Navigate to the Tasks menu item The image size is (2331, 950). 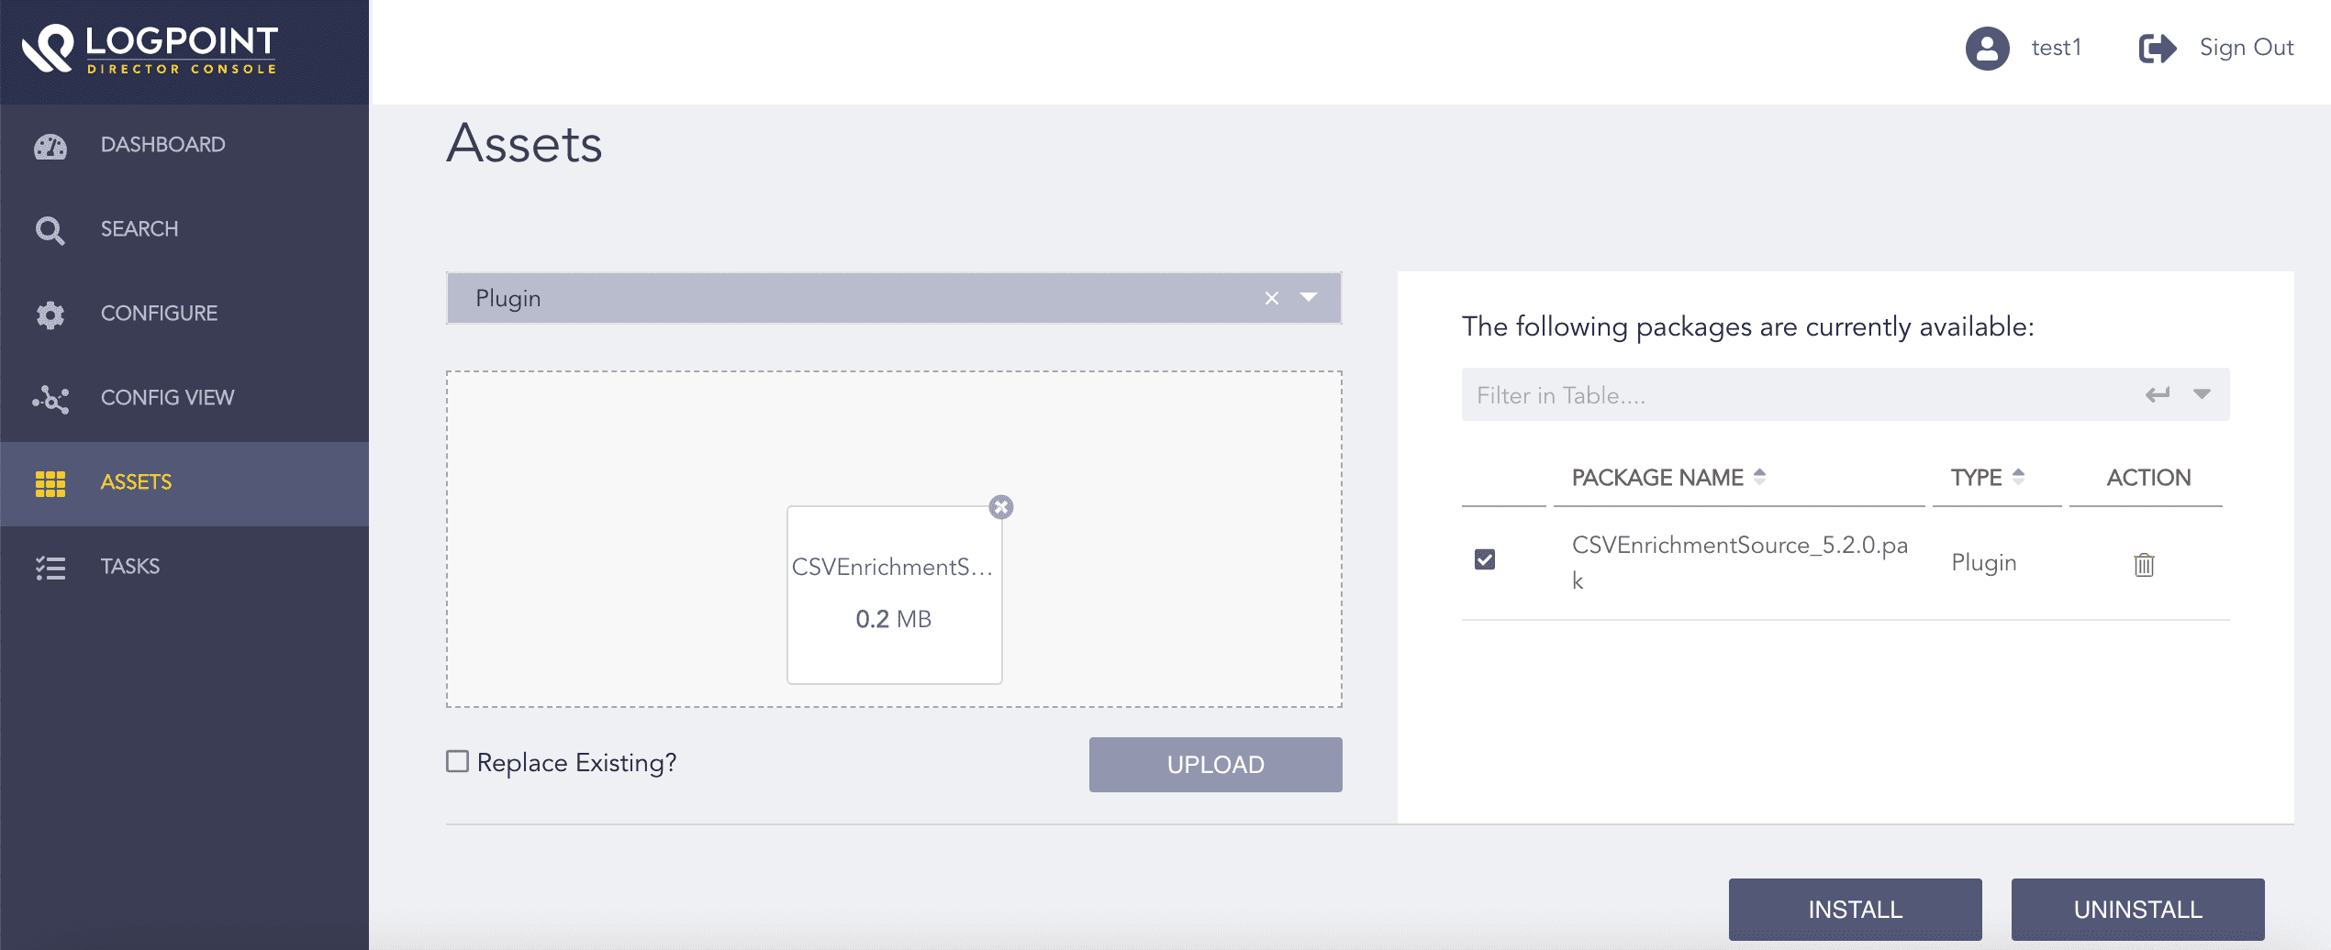(x=129, y=566)
